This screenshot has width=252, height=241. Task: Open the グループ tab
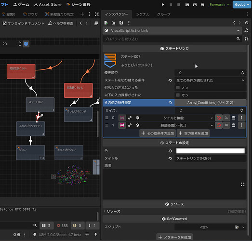coord(164,14)
